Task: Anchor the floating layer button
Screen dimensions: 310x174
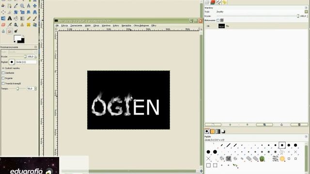Action: [281, 125]
